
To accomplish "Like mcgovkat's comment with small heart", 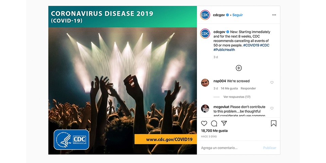I will click(272, 108).
